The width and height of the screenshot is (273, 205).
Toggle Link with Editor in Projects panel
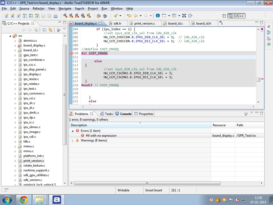(x=50, y=30)
